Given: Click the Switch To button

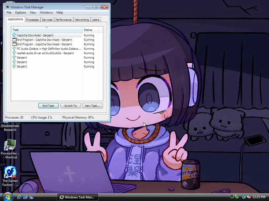Looking at the screenshot, I should 70,106.
